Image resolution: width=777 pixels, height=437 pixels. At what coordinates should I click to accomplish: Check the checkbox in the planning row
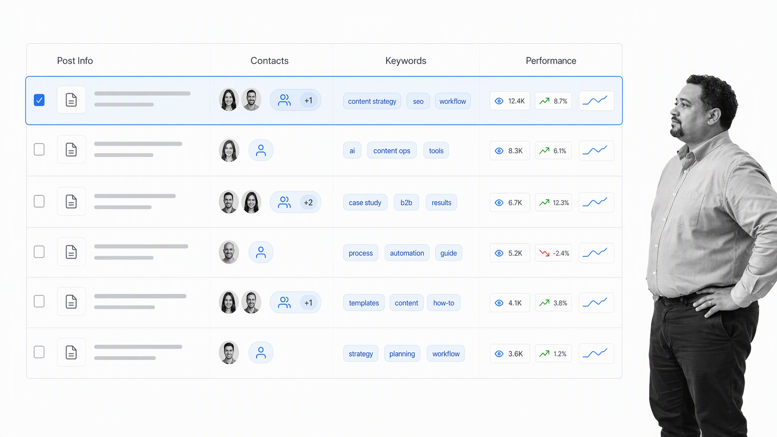pos(39,352)
